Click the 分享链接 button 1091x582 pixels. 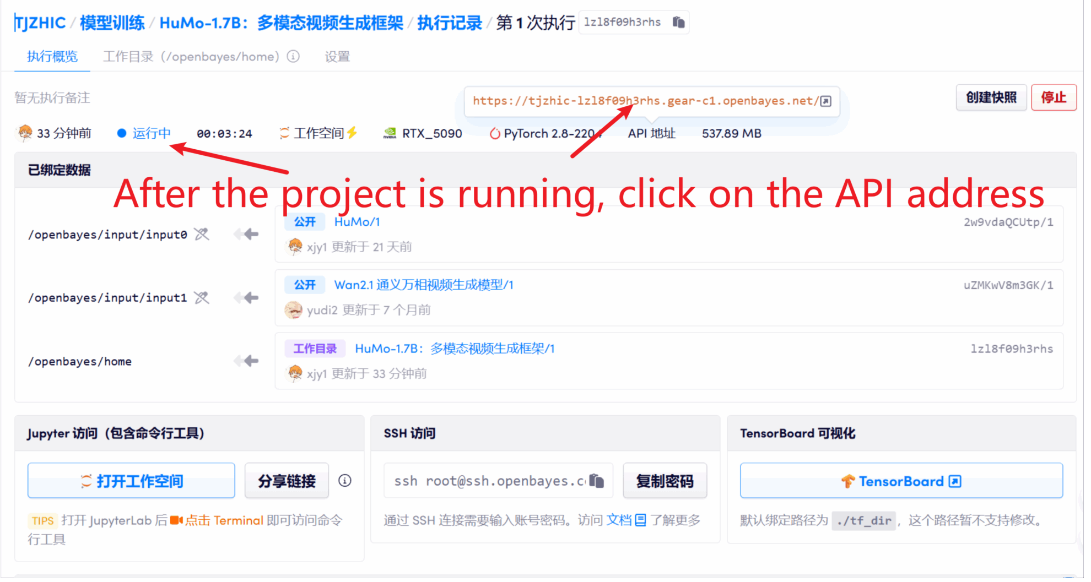(x=287, y=481)
